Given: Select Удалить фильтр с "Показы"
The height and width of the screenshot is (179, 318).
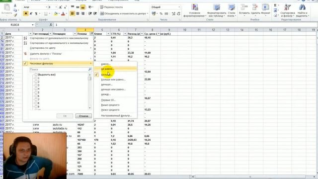Looking at the screenshot, I should click(58, 54).
